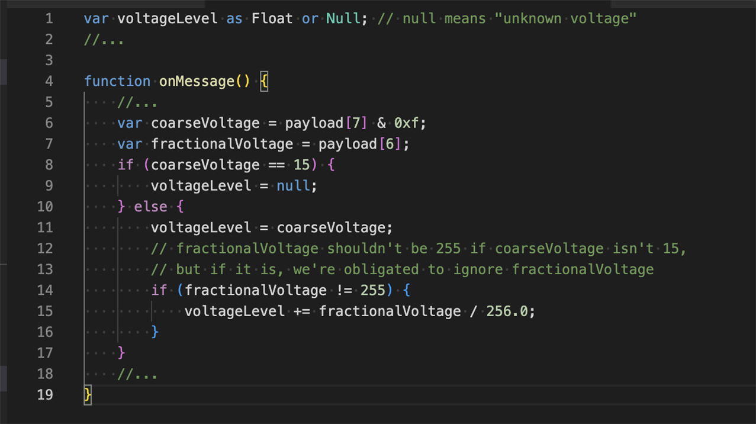Image resolution: width=756 pixels, height=424 pixels.
Task: Click 255 in the line 14 condition
Action: click(373, 290)
